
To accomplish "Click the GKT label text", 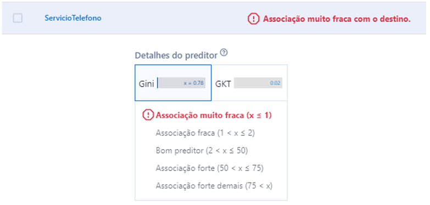I will (x=223, y=83).
